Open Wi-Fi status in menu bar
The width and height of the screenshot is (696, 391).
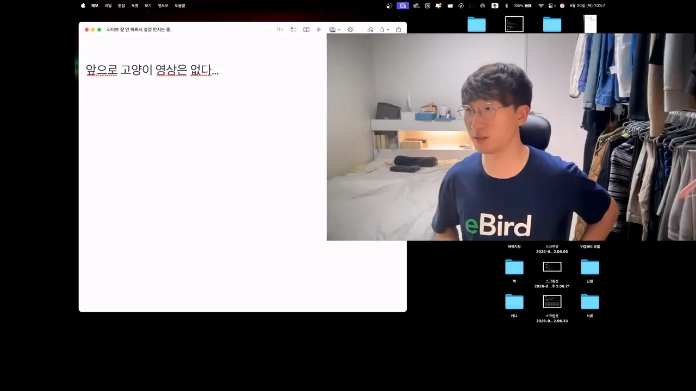click(x=540, y=5)
